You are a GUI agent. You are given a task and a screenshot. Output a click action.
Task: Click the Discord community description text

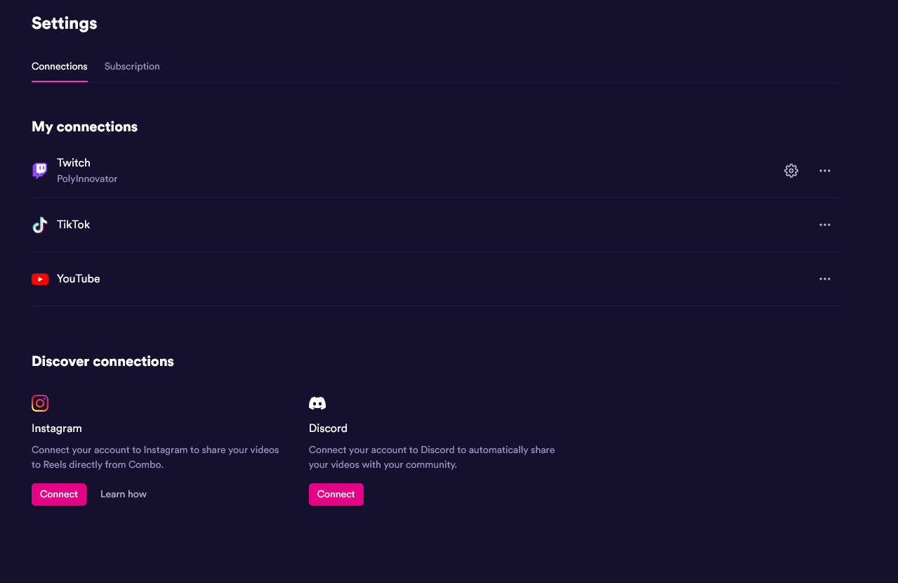click(x=432, y=457)
